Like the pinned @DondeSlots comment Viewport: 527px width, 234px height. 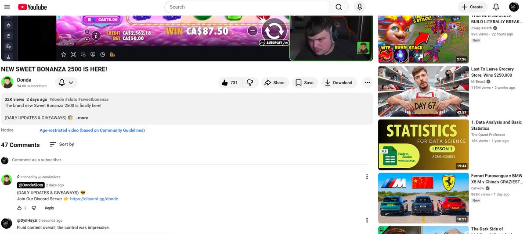pos(19,208)
